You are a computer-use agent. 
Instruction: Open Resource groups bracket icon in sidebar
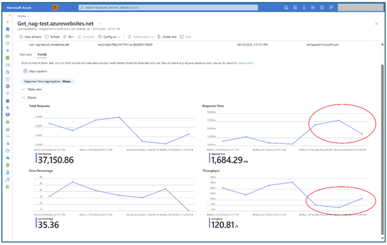[x=8, y=65]
